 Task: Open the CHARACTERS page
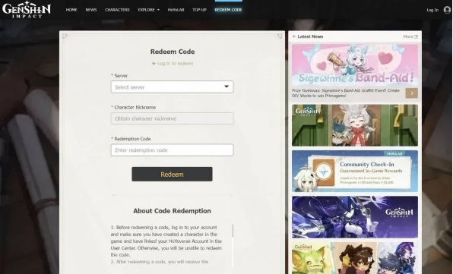point(117,10)
